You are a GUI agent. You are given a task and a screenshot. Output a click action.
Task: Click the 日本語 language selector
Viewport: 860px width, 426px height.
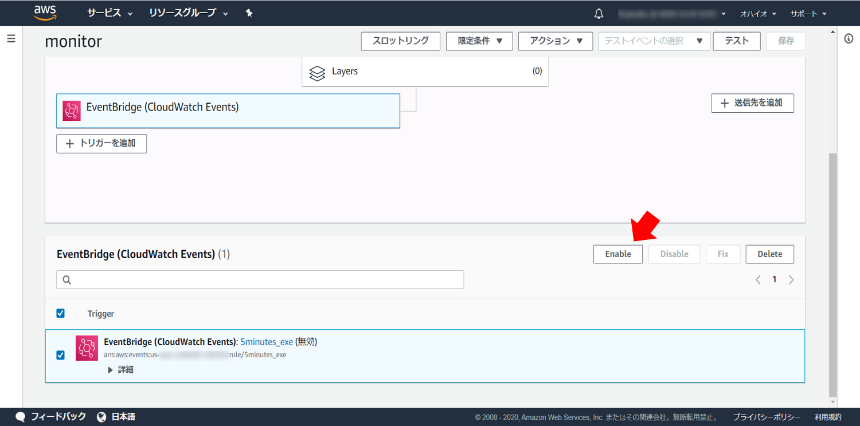pos(123,417)
